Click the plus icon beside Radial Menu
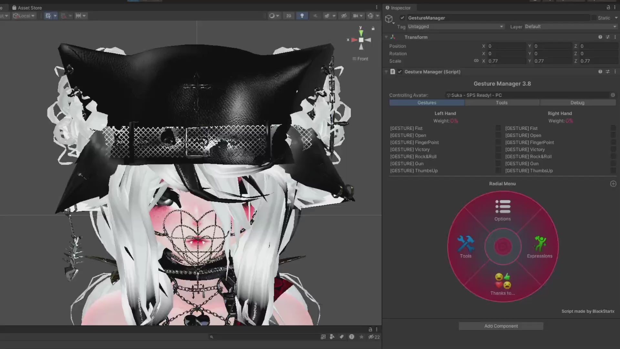This screenshot has width=620, height=349. pyautogui.click(x=613, y=184)
